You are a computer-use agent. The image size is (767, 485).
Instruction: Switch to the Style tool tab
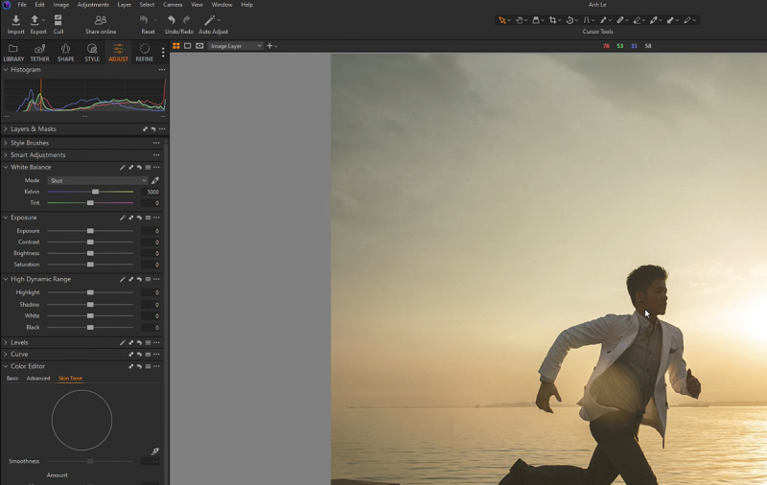[92, 53]
